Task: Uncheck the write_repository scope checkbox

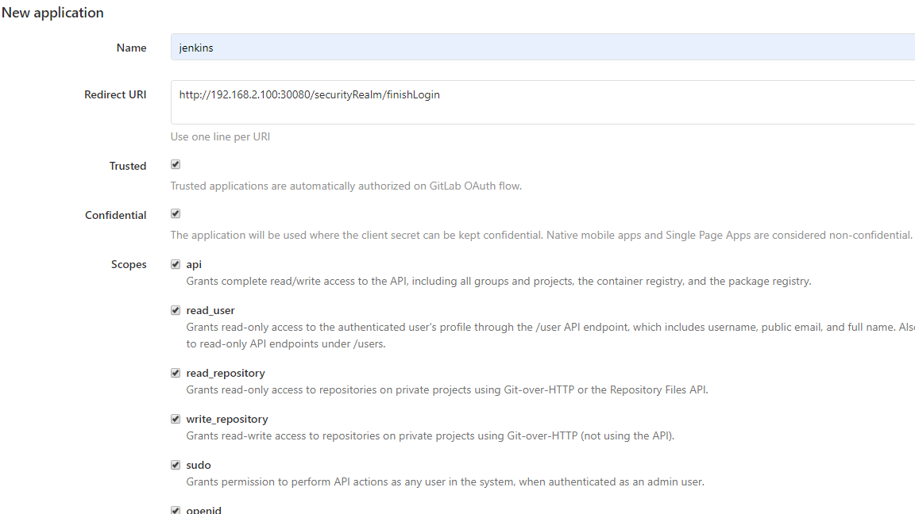Action: tap(176, 419)
